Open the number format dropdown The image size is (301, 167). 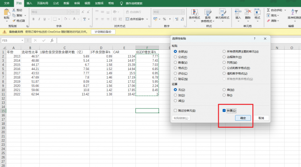183,12
